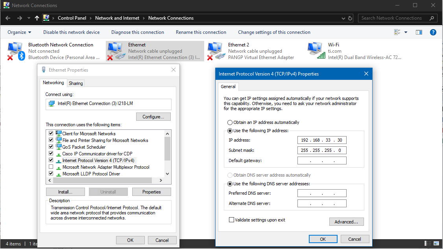Viewport: 443px width, 249px height.
Task: Click the Subnet mask input field
Action: pos(322,150)
